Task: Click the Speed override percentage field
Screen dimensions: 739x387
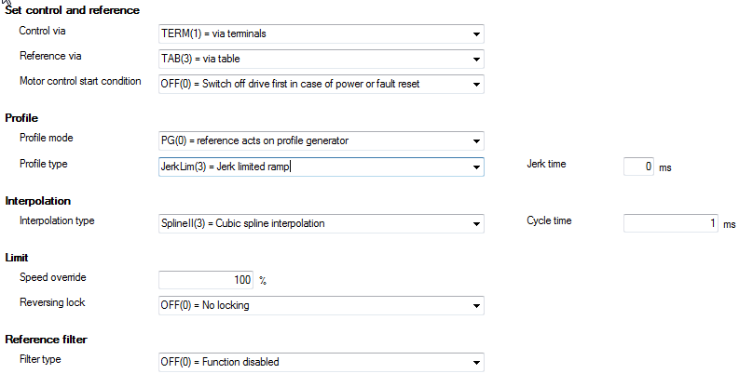Action: coord(207,279)
